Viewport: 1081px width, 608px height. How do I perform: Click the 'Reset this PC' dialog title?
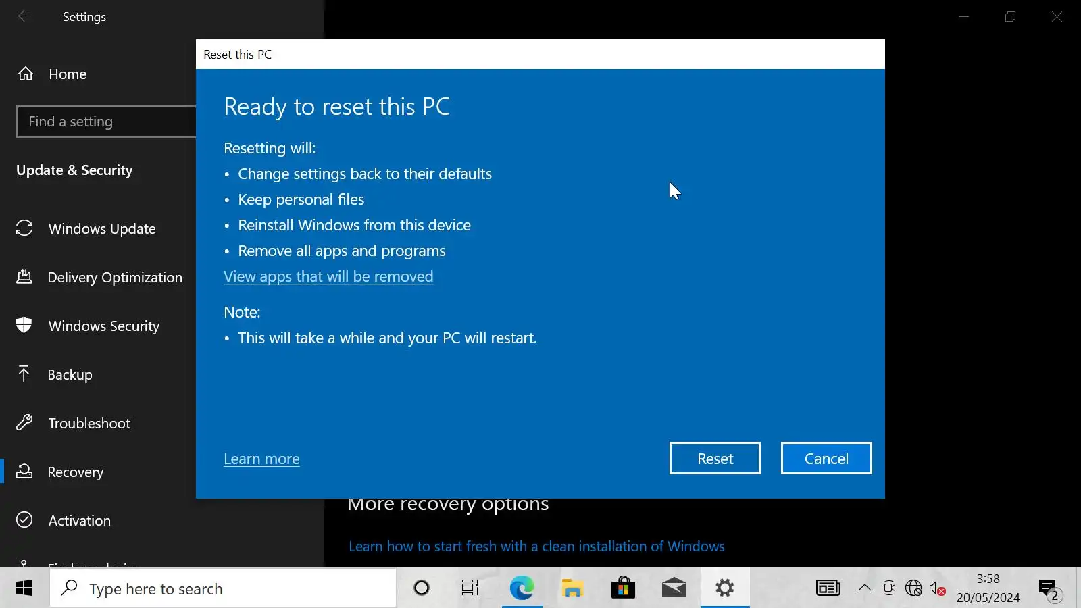[237, 55]
